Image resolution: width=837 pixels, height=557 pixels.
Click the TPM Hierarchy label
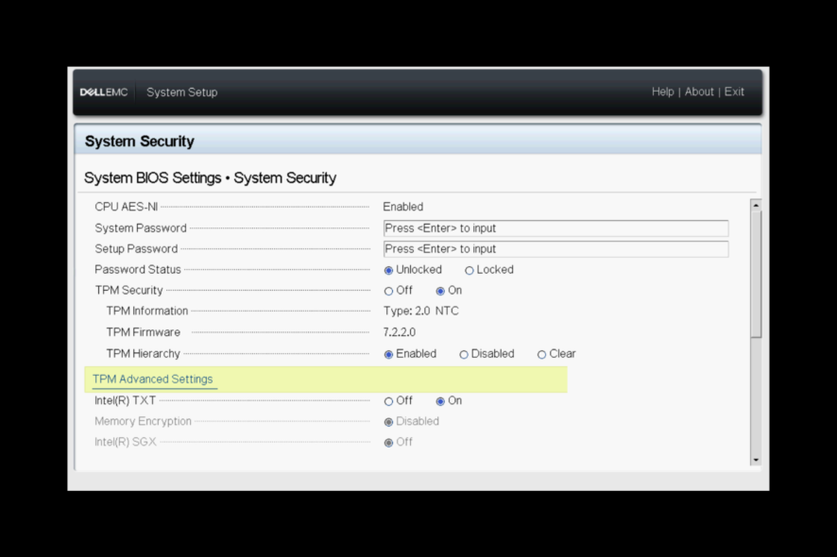[x=143, y=354]
